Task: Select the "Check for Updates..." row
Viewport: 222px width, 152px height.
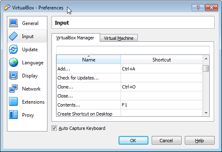Action: coord(129,78)
